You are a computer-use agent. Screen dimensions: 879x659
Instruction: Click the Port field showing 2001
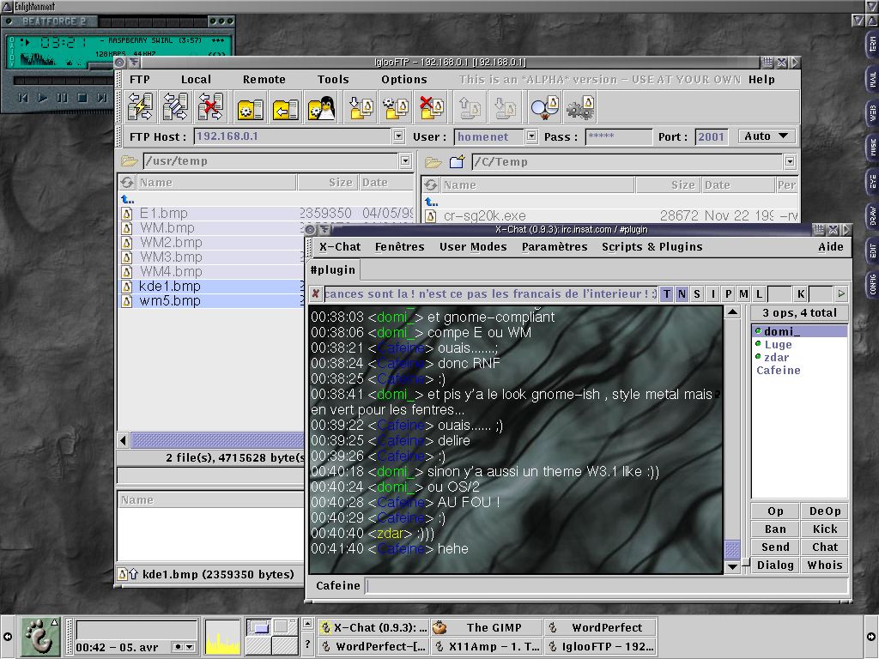click(711, 136)
